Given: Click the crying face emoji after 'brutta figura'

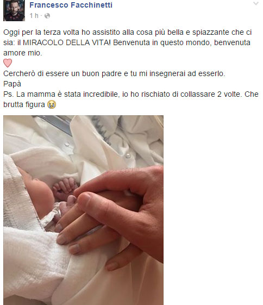Looking at the screenshot, I should pos(52,104).
